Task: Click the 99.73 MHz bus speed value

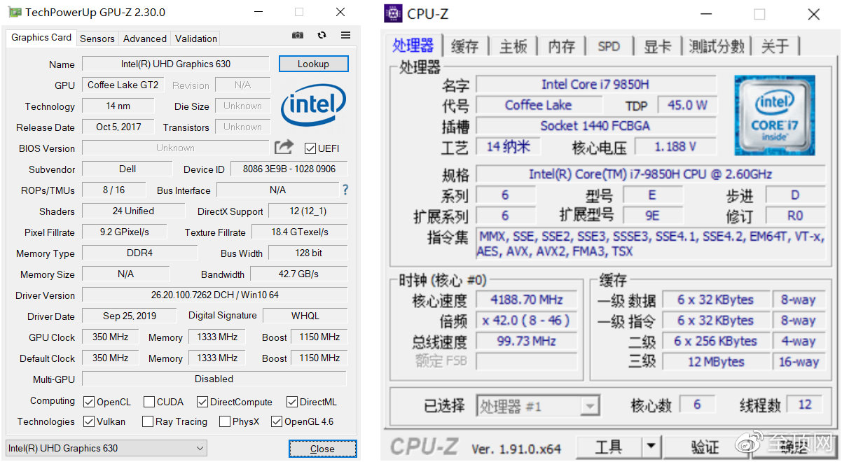Action: [528, 342]
